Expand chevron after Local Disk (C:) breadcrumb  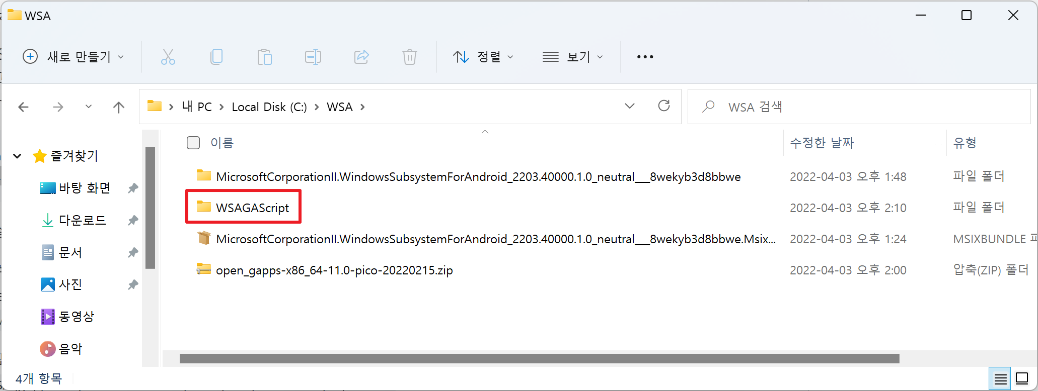coord(317,107)
